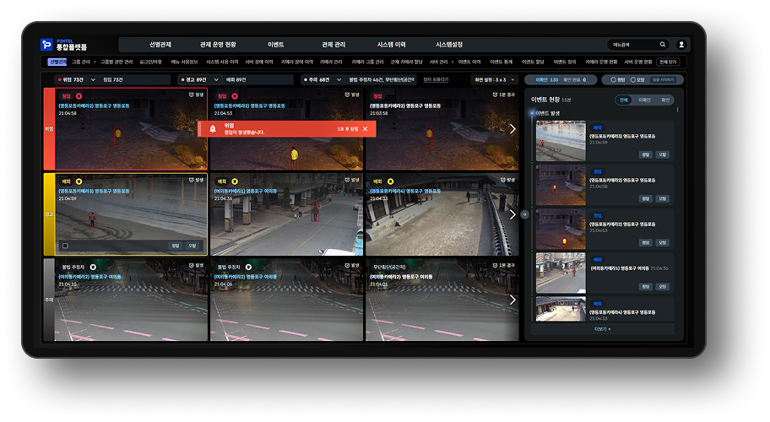
Task: Click next arrow on the 경고 camera row
Action: (x=512, y=214)
